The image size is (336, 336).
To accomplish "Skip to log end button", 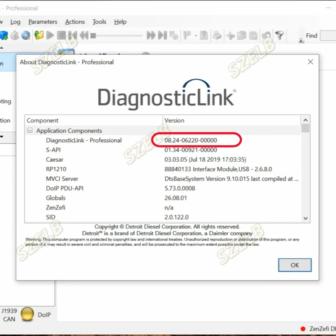I will point(163,35).
